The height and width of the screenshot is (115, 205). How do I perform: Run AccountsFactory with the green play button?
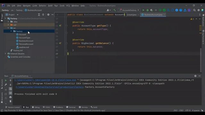pos(143,10)
